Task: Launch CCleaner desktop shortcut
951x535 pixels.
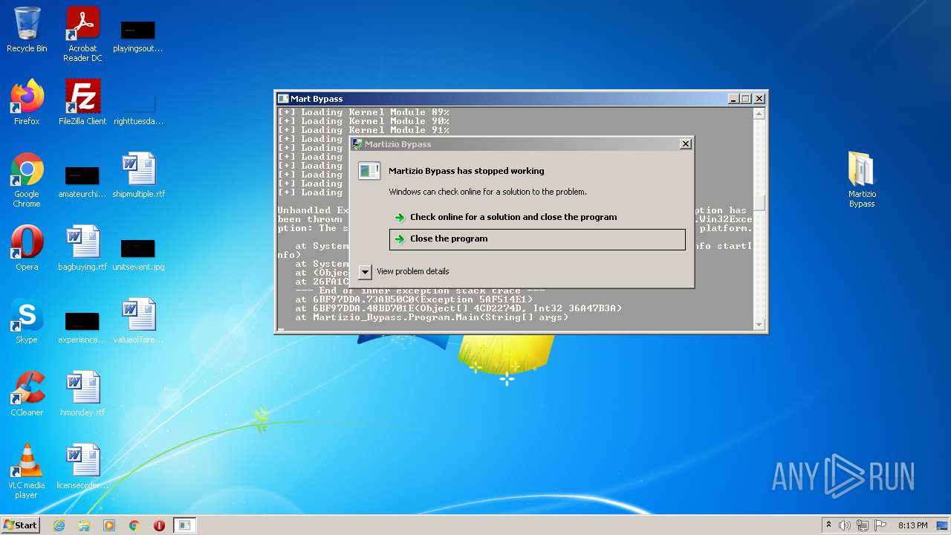Action: (27, 394)
